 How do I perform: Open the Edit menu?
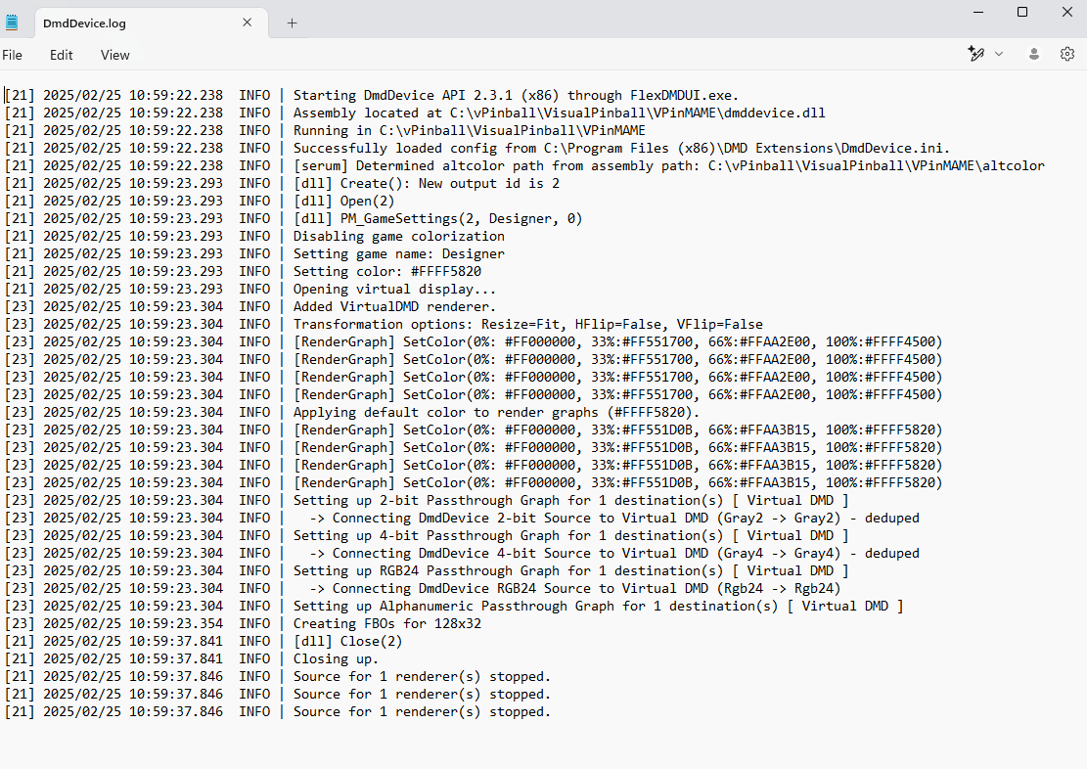tap(62, 55)
